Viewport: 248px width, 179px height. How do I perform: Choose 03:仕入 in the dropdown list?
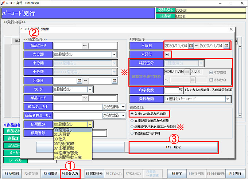tap(61, 139)
